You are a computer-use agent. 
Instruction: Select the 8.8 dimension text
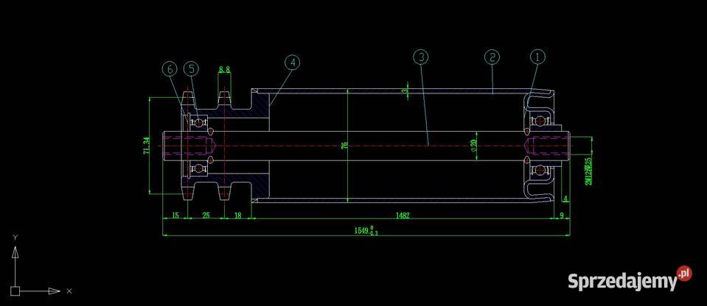(x=225, y=70)
